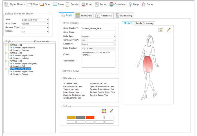Click the Open folder icon

(x=42, y=4)
